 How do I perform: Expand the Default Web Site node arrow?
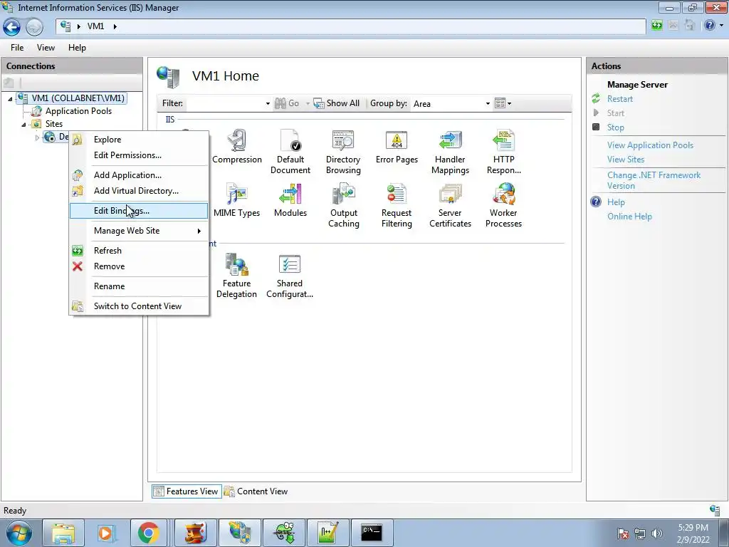pyautogui.click(x=37, y=137)
